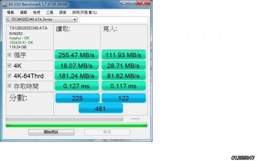Click the 寫入 write column header
The width and height of the screenshot is (257, 161).
[110, 29]
